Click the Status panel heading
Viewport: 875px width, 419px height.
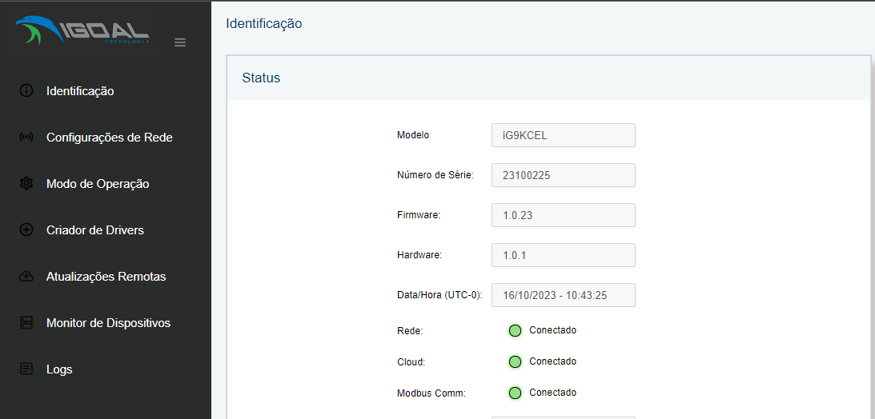261,78
